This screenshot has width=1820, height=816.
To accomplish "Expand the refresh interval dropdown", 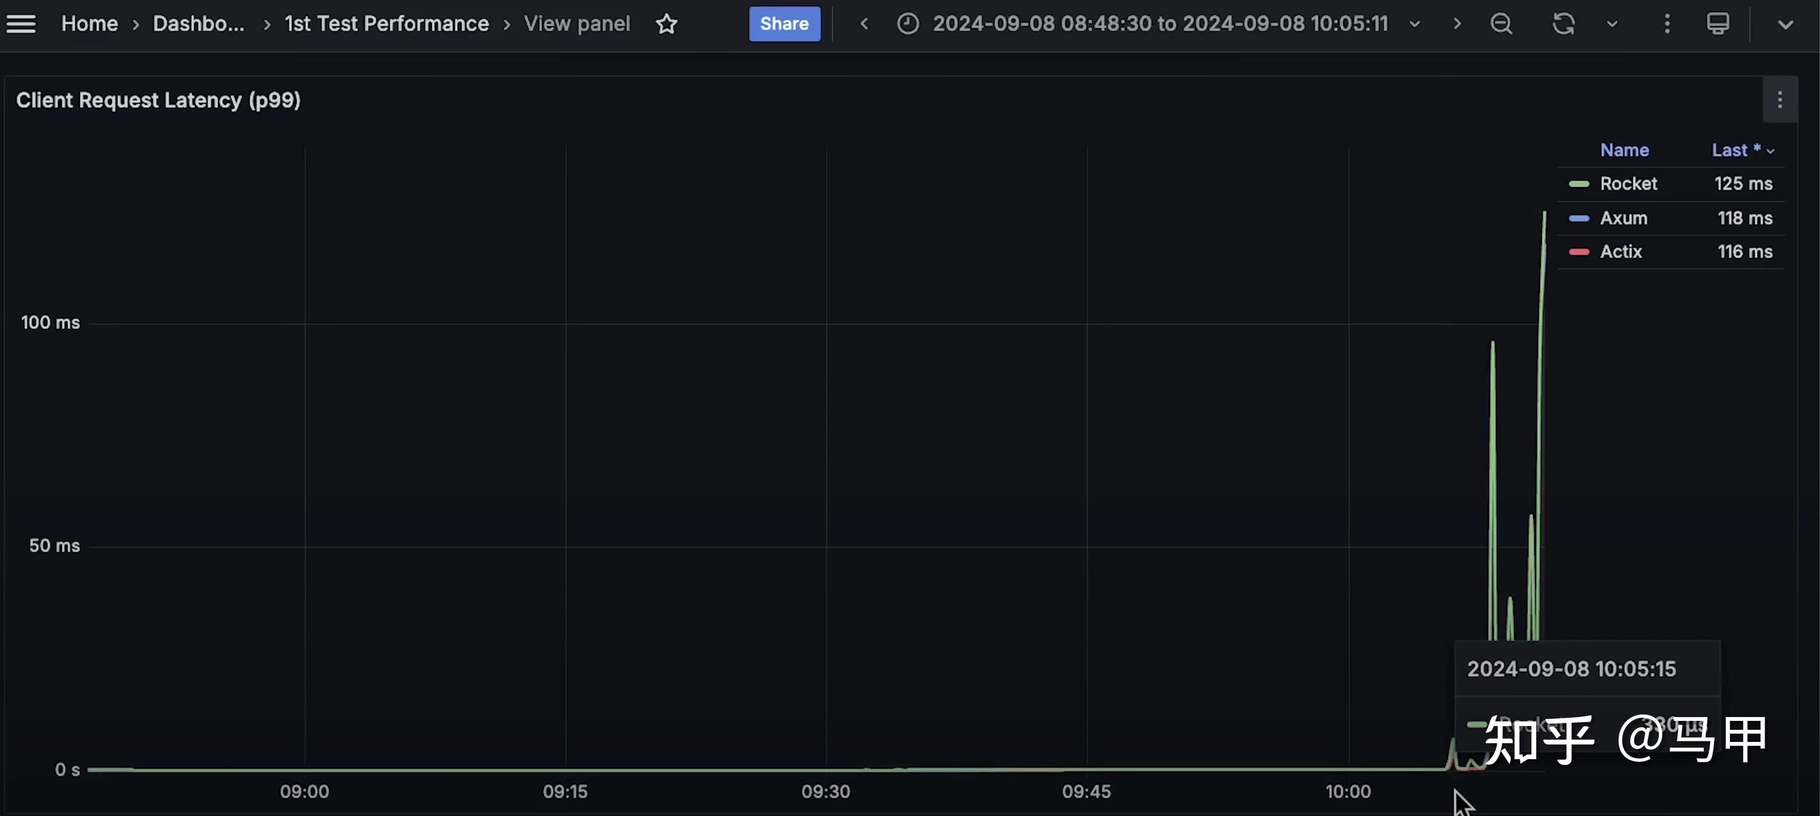I will click(1612, 24).
